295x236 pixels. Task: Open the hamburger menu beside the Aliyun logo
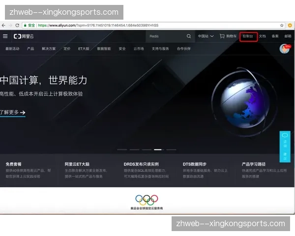click(5, 36)
